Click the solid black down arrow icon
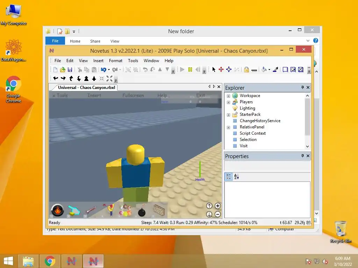Screen dimensions: 358x268 coord(94,79)
